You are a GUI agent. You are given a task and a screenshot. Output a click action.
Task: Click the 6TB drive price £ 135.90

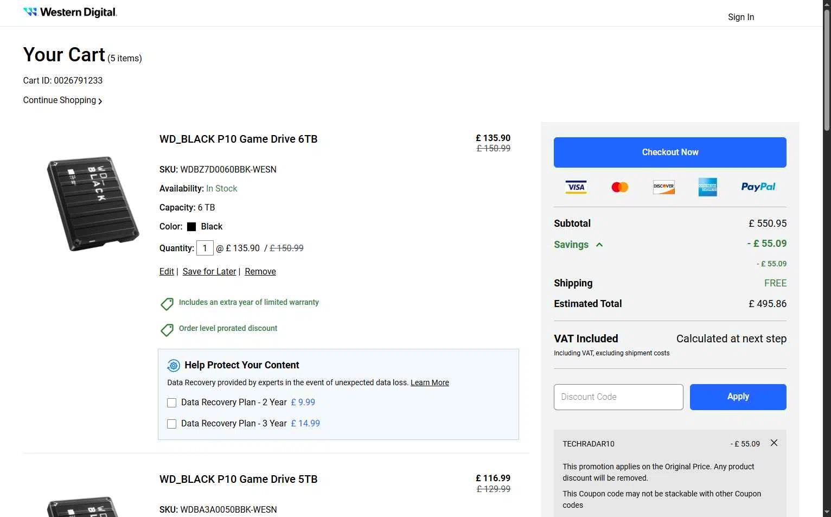click(493, 138)
